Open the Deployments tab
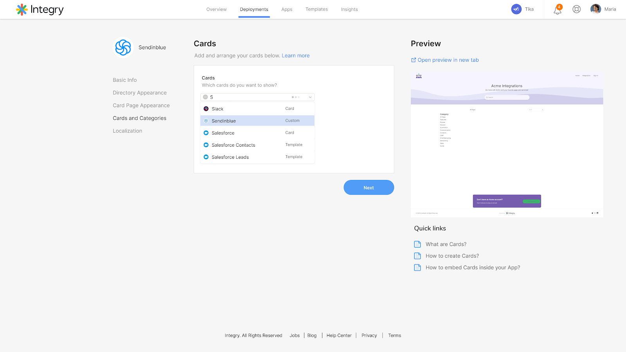The image size is (626, 352). point(254,9)
